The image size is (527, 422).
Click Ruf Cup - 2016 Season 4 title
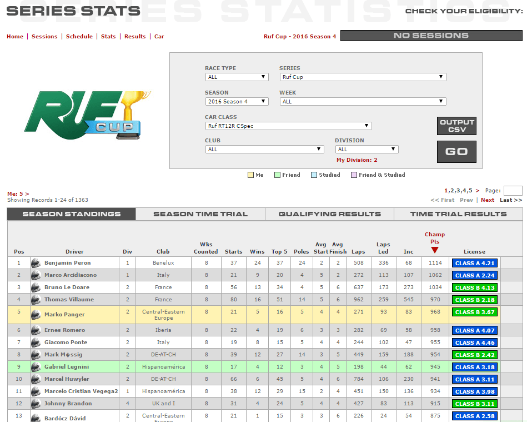(300, 36)
